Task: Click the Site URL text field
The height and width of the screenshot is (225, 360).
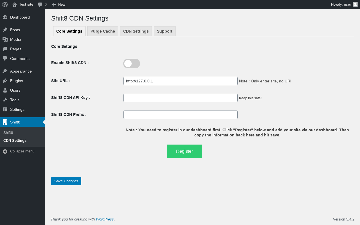Action: [181, 81]
